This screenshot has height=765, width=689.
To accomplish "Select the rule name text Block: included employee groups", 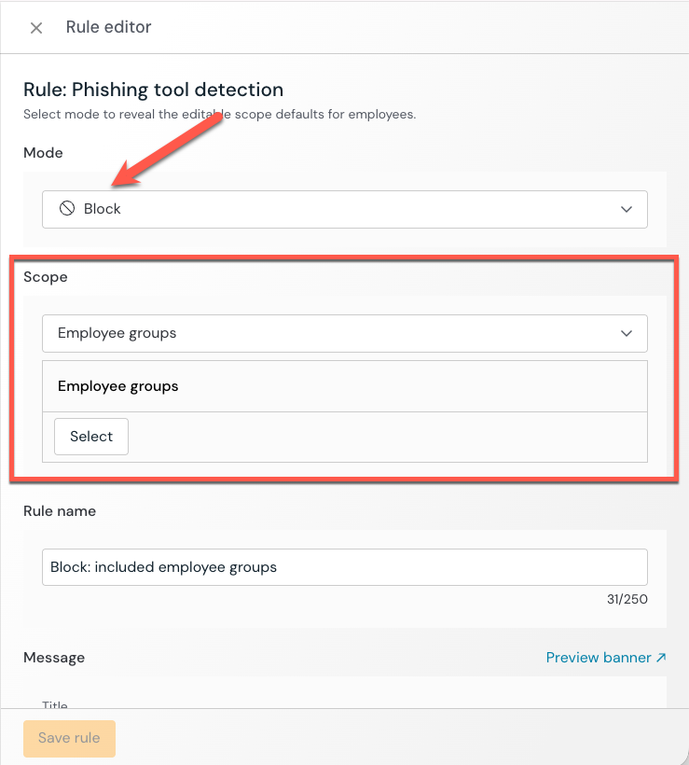I will click(162, 566).
